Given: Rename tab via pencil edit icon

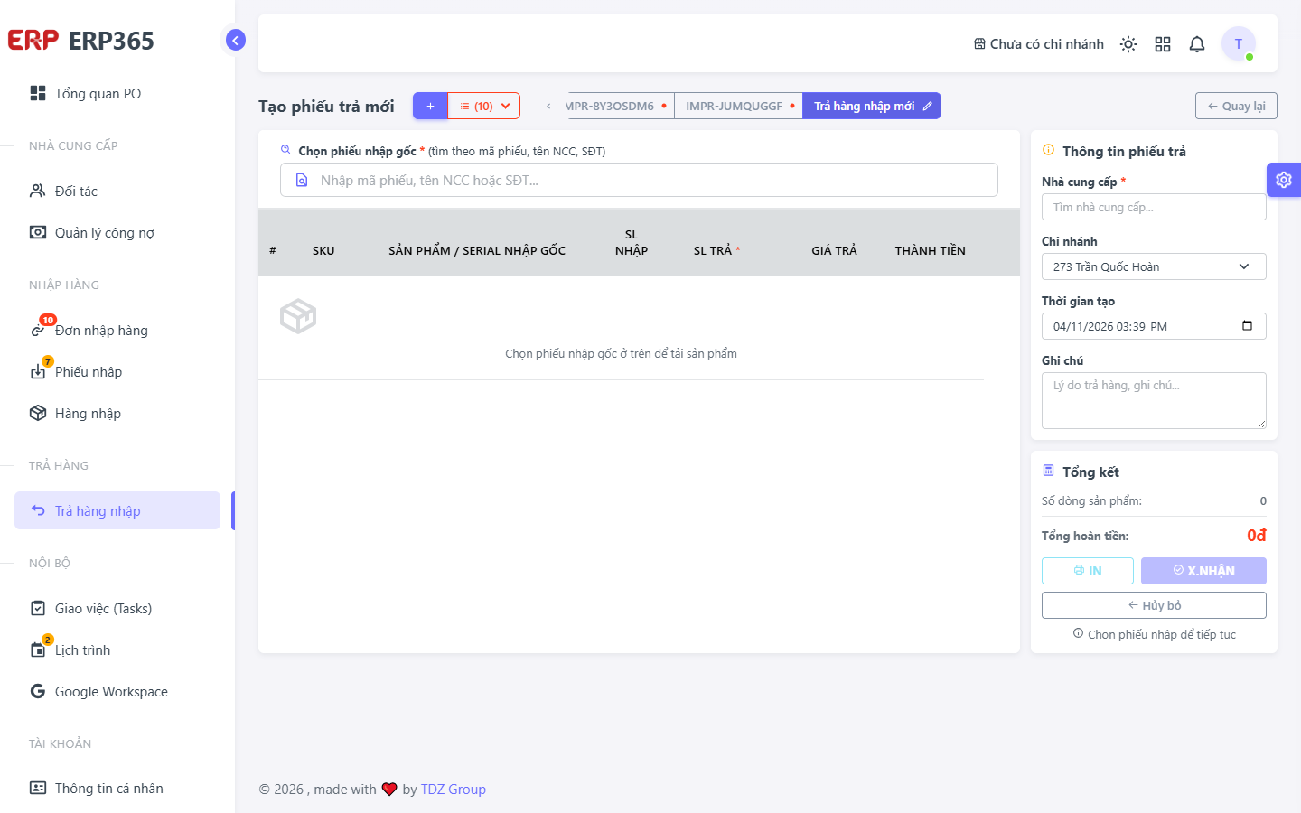Looking at the screenshot, I should pos(928,106).
